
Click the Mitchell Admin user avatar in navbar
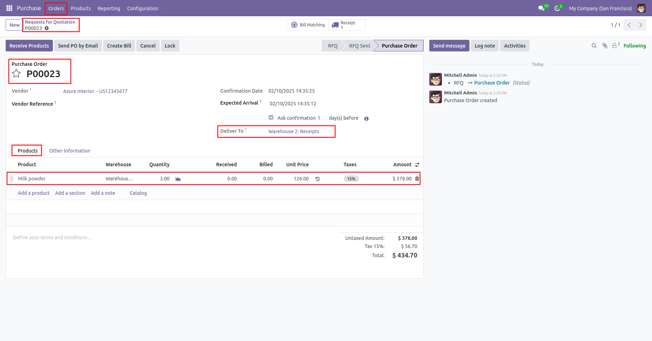coord(641,8)
